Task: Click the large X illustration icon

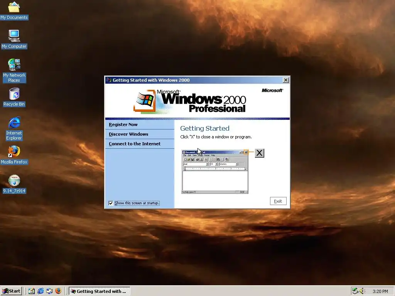Action: tap(260, 153)
